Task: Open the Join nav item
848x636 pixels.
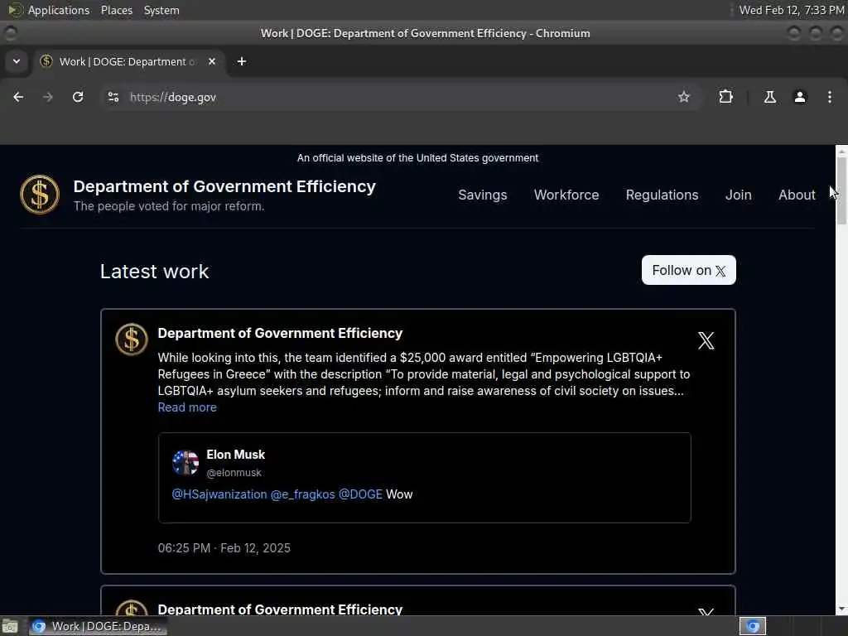Action: pos(738,195)
